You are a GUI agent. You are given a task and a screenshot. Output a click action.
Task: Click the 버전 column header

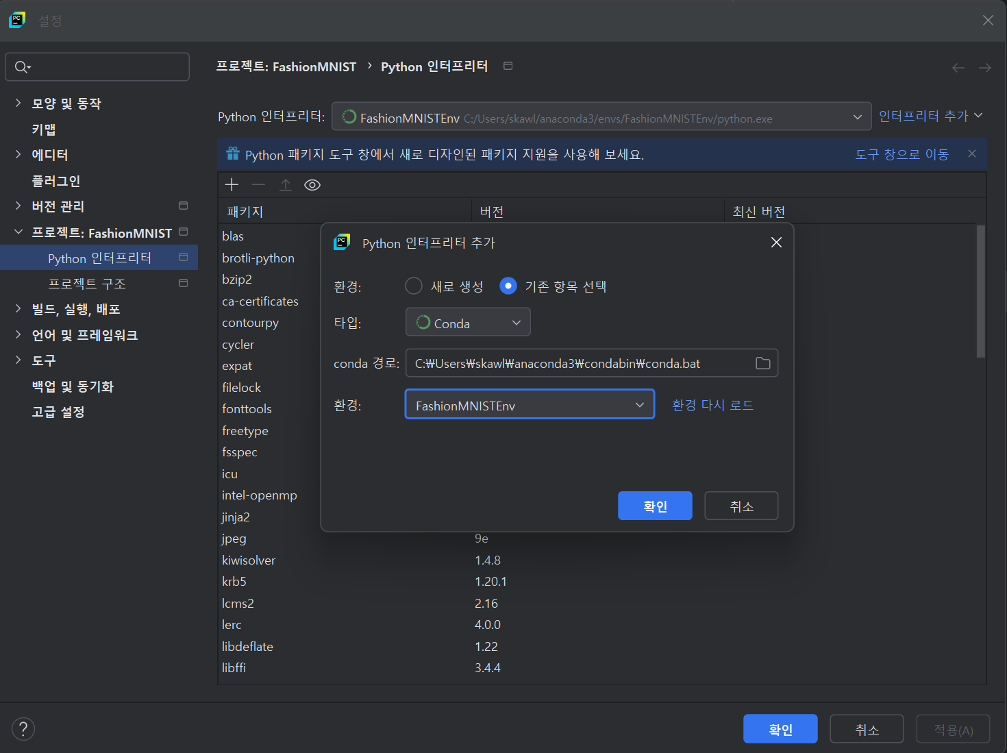click(597, 212)
